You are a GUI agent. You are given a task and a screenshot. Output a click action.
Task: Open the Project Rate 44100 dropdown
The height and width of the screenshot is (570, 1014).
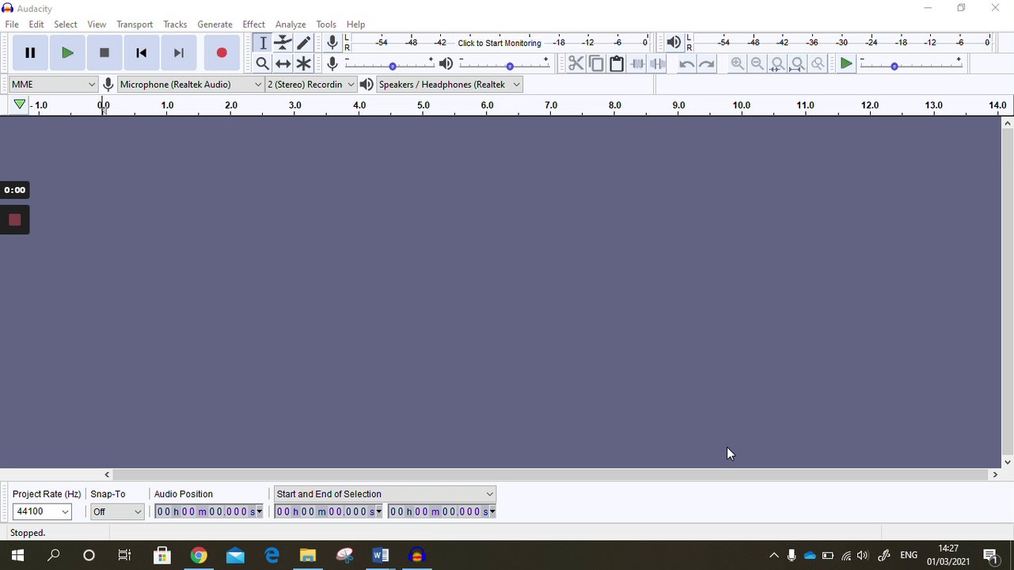[x=43, y=511]
